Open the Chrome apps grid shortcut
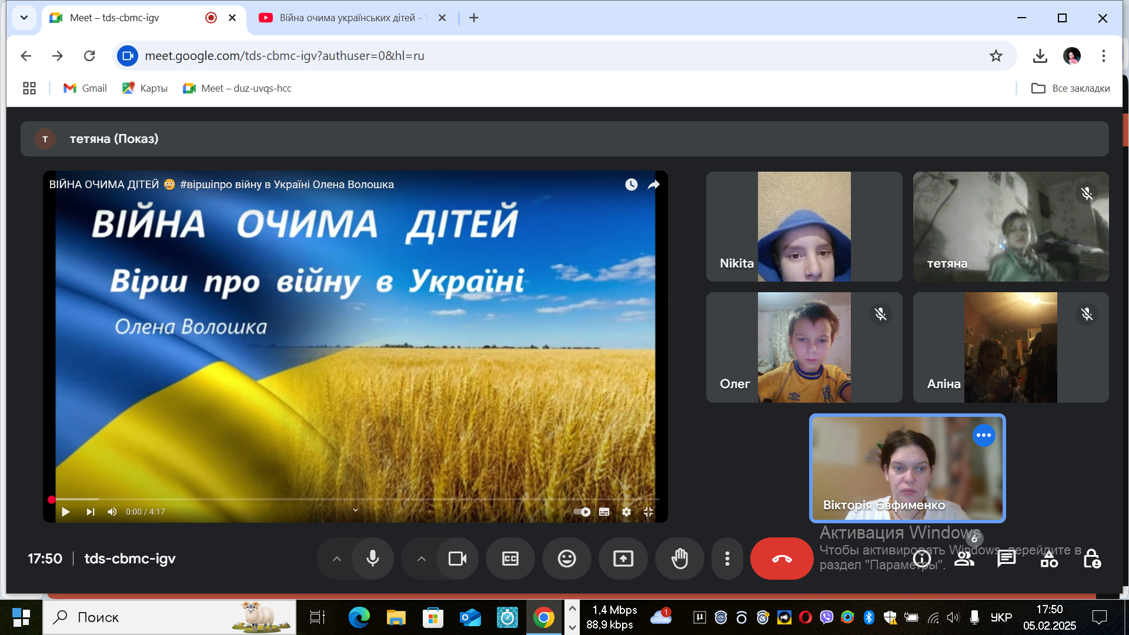Viewport: 1129px width, 635px height. pyautogui.click(x=29, y=88)
